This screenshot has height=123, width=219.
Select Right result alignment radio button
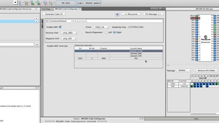(x=114, y=32)
